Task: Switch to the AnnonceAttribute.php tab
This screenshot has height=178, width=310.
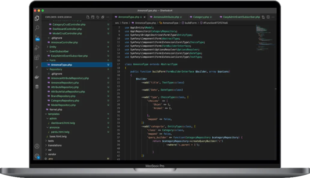Action: (166, 17)
